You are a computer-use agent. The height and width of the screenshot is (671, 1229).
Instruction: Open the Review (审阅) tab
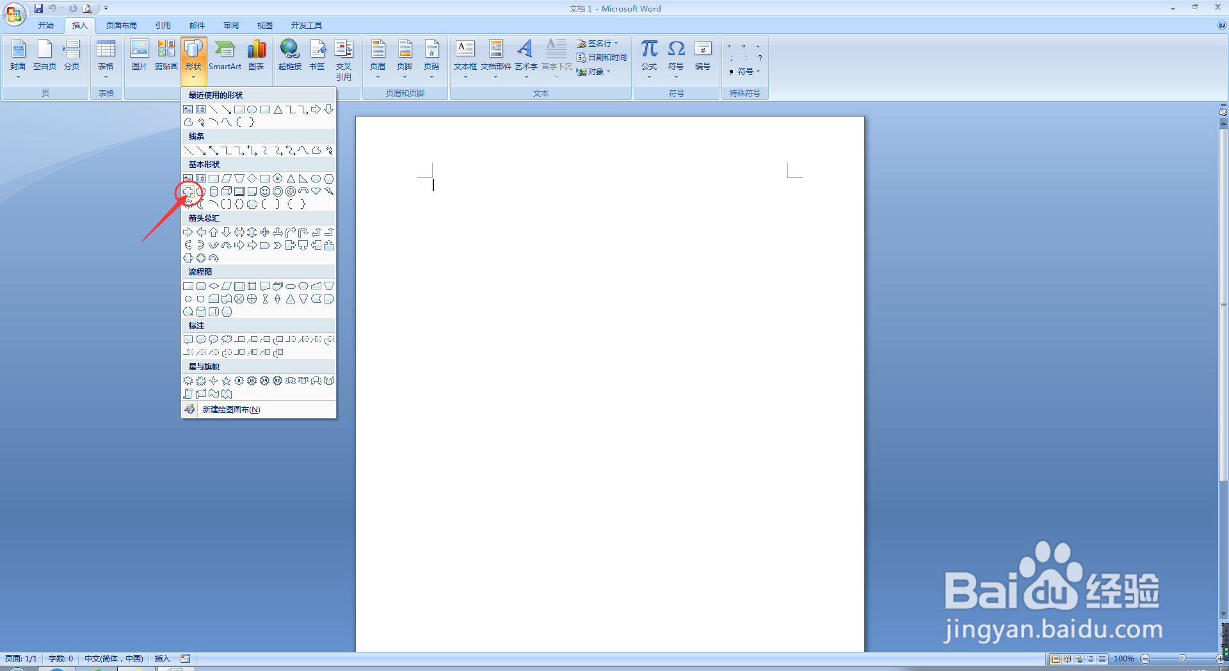coord(231,26)
